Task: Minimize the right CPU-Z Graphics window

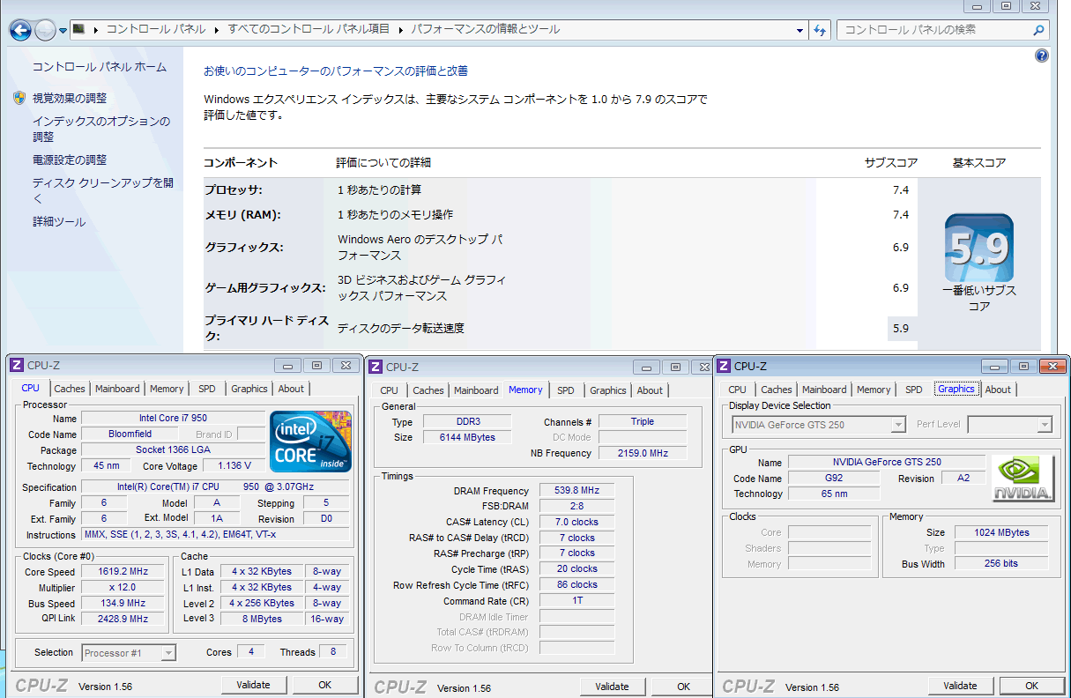Action: point(994,366)
